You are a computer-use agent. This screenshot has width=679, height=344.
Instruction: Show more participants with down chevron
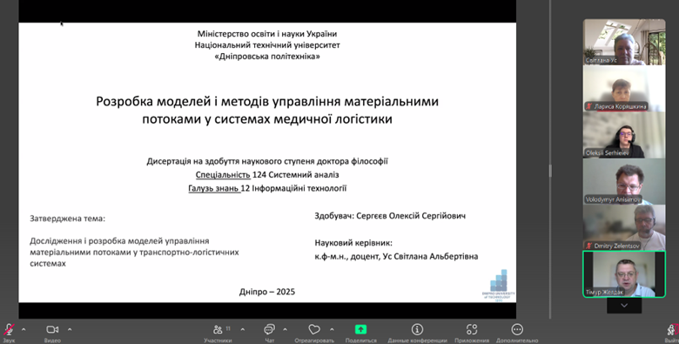tap(624, 306)
